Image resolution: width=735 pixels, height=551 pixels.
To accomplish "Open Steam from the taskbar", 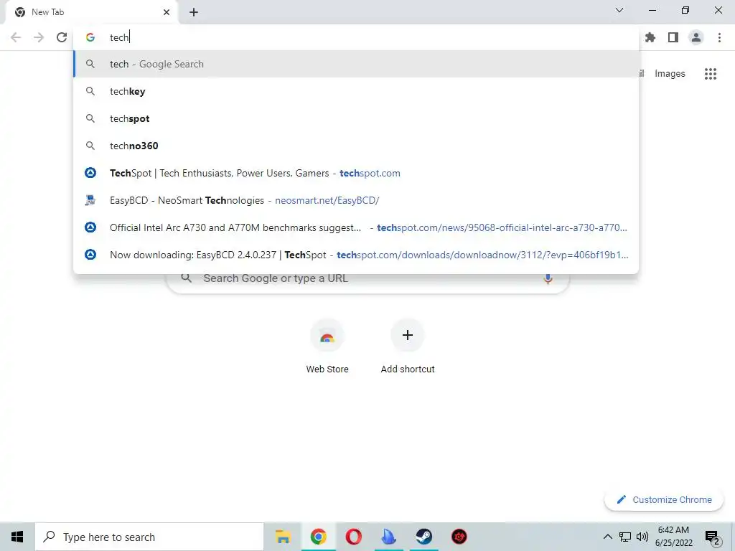I will click(x=423, y=537).
